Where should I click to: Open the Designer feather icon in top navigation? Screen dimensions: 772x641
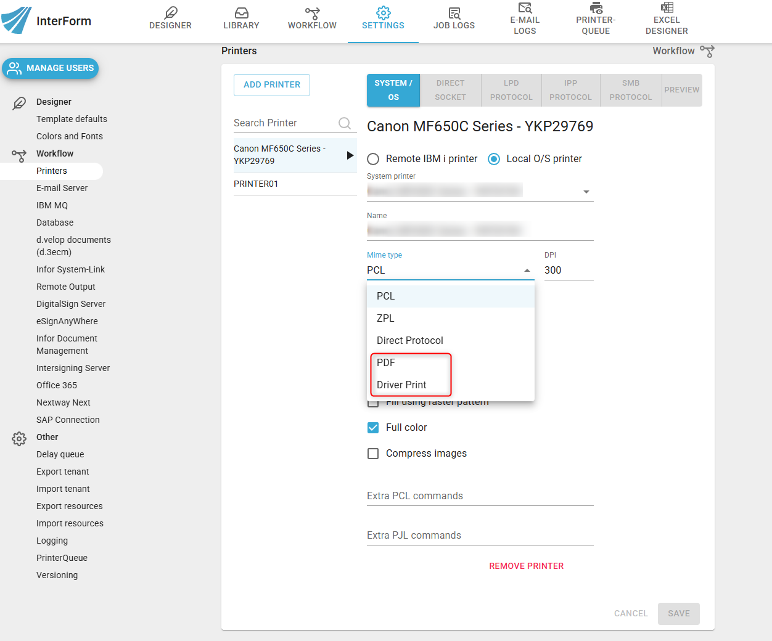pyautogui.click(x=171, y=12)
